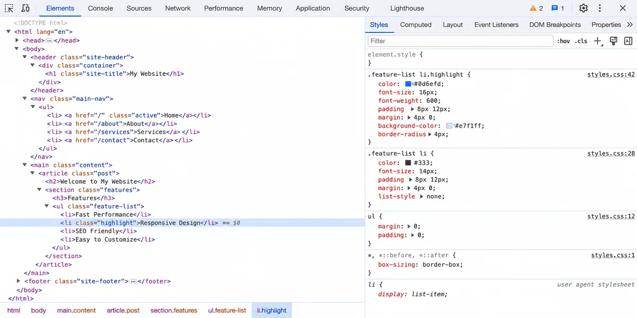The height and width of the screenshot is (318, 637).
Task: Open the Memory tab
Action: point(270,8)
